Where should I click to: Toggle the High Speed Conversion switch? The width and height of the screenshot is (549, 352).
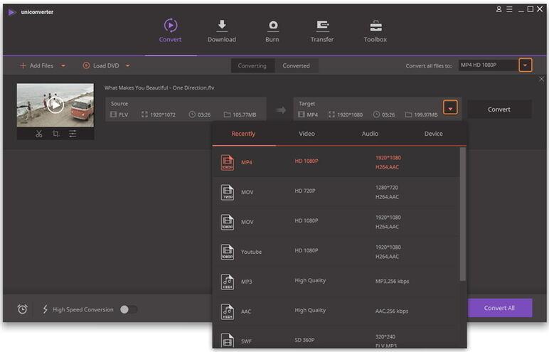[x=128, y=309]
